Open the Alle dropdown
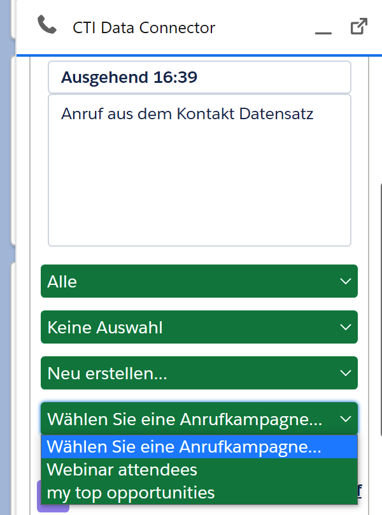The width and height of the screenshot is (382, 515). (x=199, y=281)
